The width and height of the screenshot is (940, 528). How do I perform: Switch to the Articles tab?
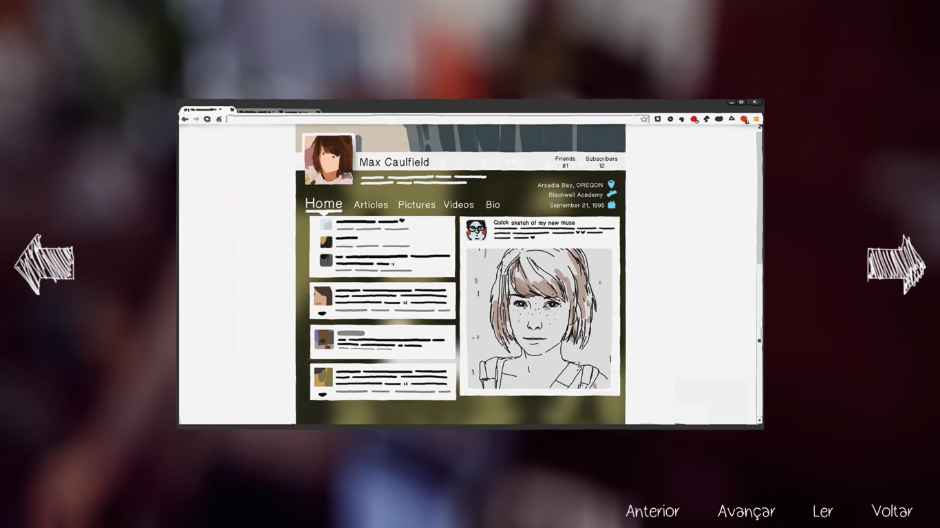point(371,204)
